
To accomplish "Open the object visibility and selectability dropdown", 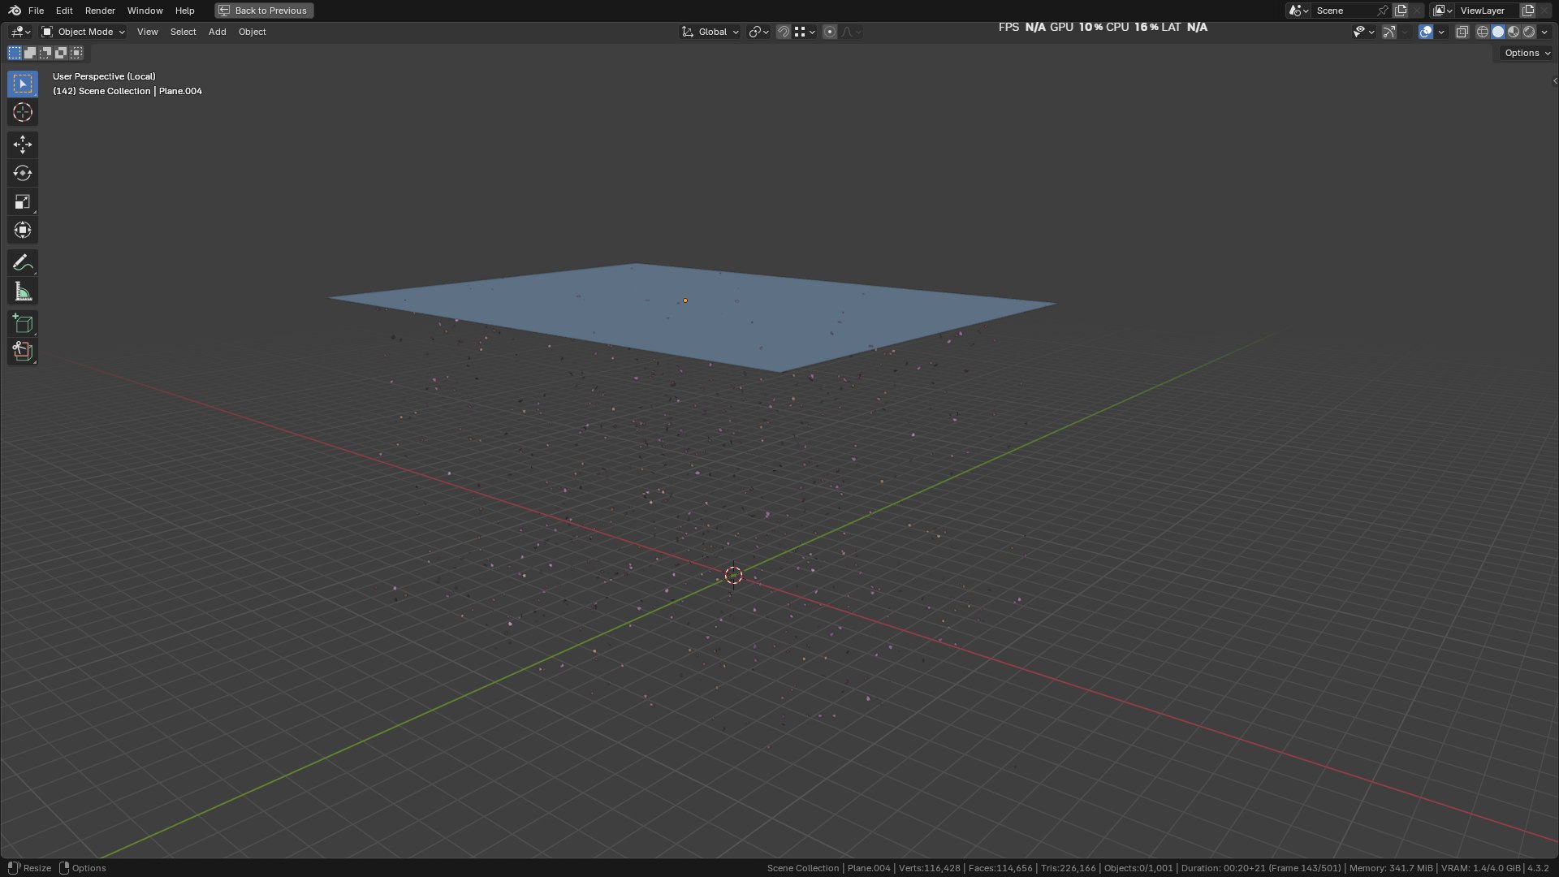I will pos(1363,32).
